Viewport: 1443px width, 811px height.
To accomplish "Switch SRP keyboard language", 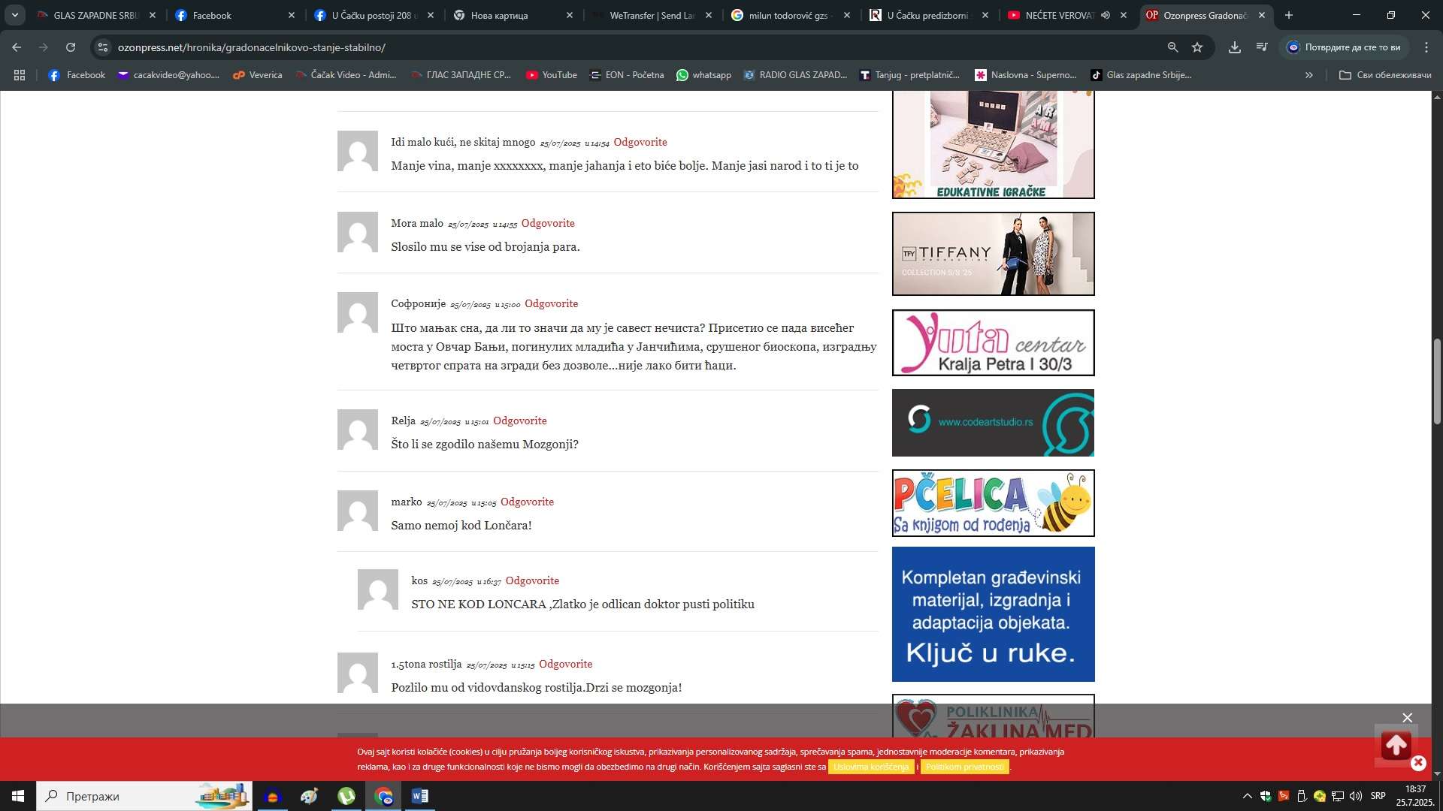I will tap(1378, 796).
